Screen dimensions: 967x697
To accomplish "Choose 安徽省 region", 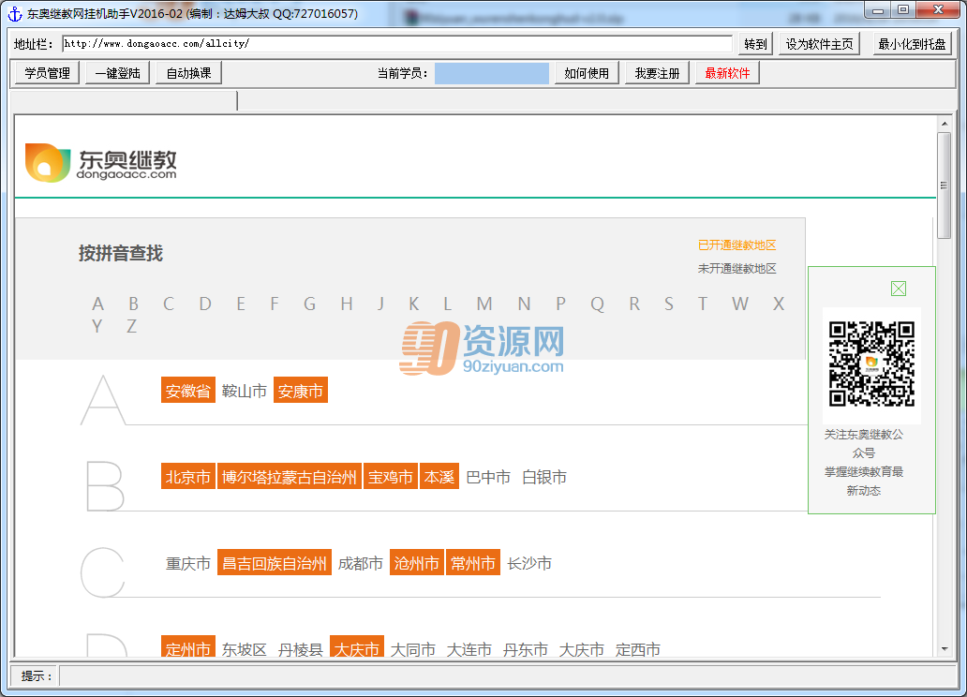I will 188,391.
